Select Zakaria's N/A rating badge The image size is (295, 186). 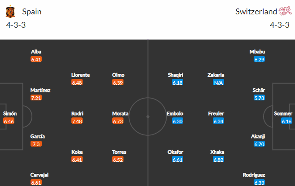pos(219,82)
